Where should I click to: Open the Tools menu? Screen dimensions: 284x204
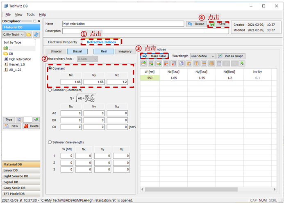tap(31, 14)
